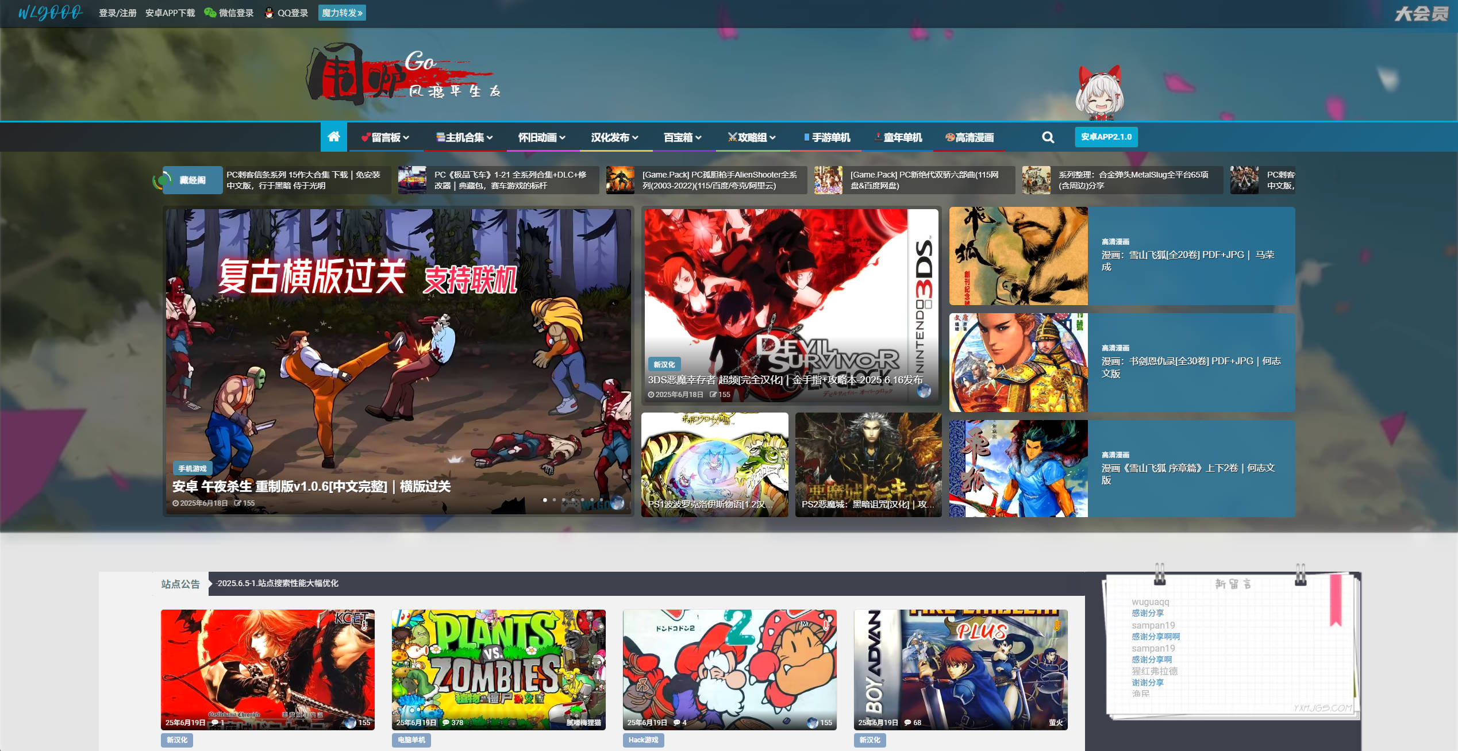
Task: Click the 魔力转发 button
Action: click(x=342, y=13)
